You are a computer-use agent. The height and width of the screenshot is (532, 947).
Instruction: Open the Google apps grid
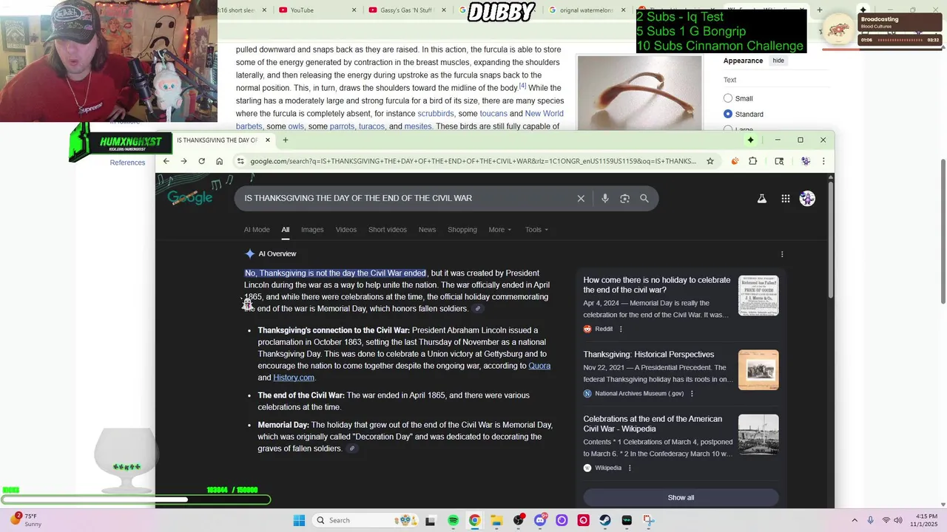click(x=786, y=198)
